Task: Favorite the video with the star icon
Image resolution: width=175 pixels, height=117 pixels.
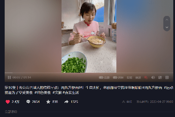Action: point(48,102)
